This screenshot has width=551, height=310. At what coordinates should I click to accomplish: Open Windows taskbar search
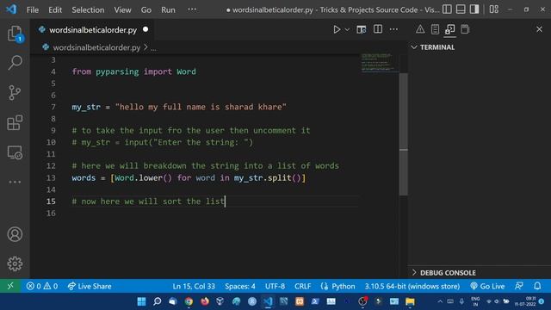click(x=157, y=301)
